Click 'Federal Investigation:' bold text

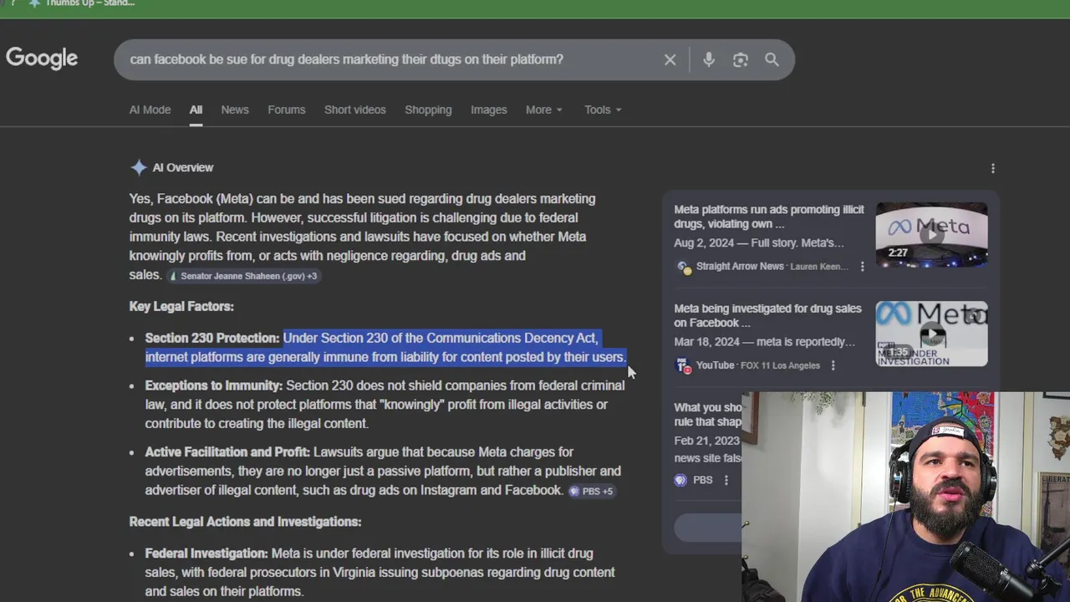pyautogui.click(x=206, y=554)
